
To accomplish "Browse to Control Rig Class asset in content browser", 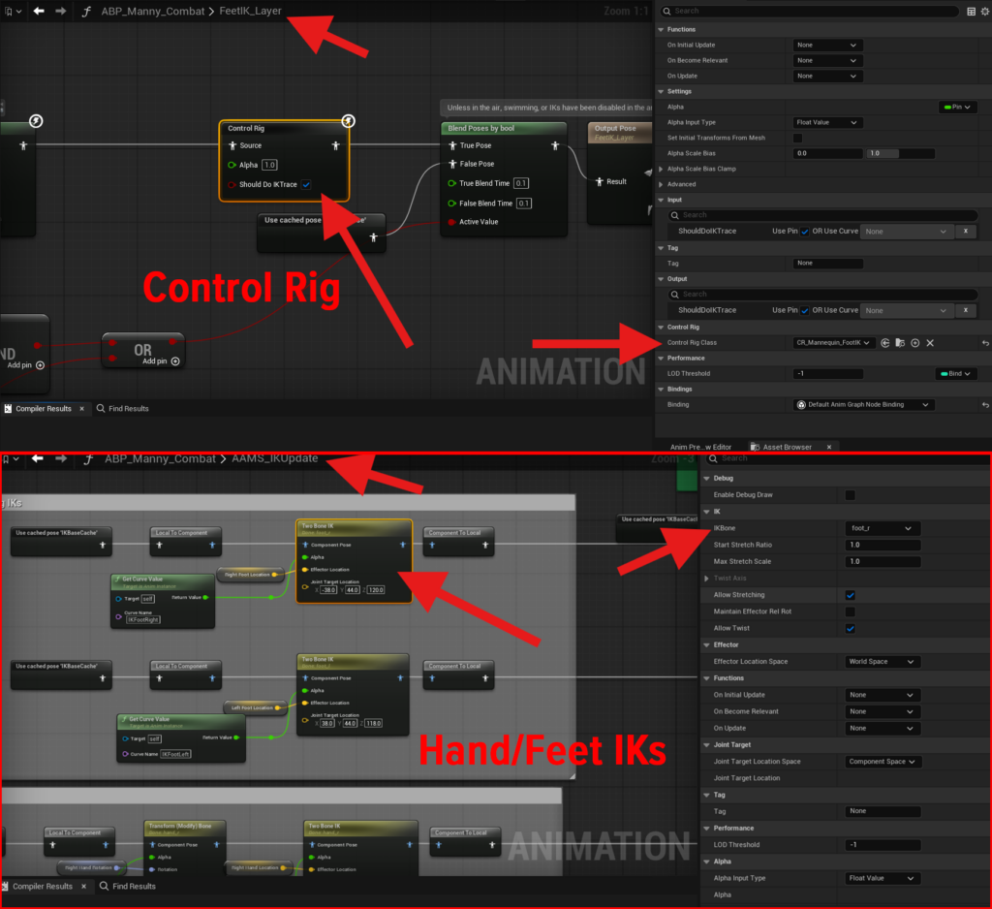I will [900, 343].
